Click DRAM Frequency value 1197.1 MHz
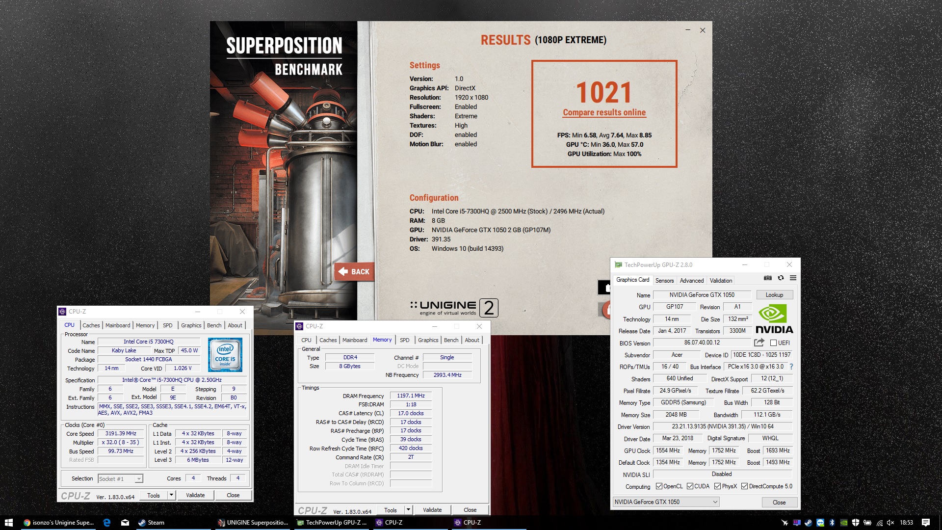This screenshot has width=942, height=530. pyautogui.click(x=411, y=396)
